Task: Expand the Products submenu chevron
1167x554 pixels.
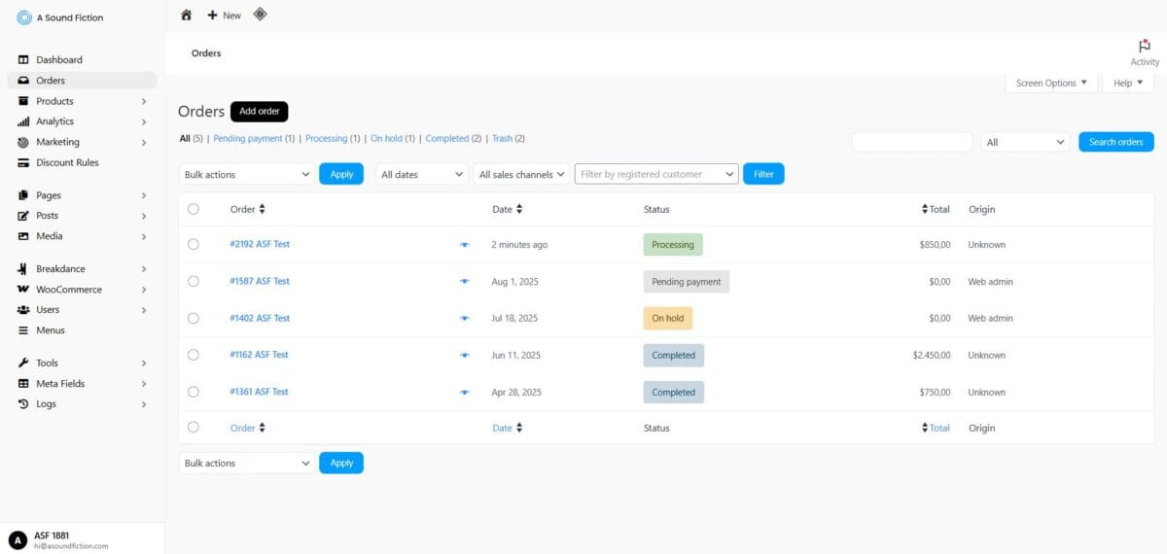Action: click(144, 101)
